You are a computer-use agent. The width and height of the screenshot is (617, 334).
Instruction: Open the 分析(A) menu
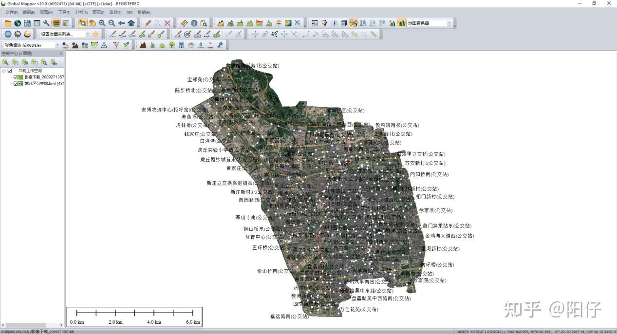[80, 12]
